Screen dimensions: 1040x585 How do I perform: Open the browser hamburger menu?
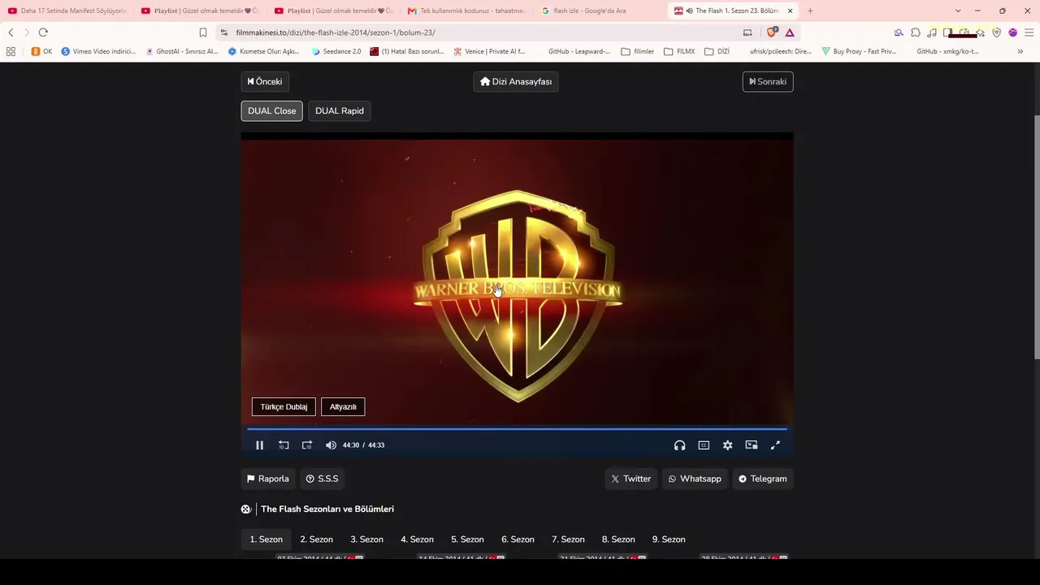coord(1029,32)
